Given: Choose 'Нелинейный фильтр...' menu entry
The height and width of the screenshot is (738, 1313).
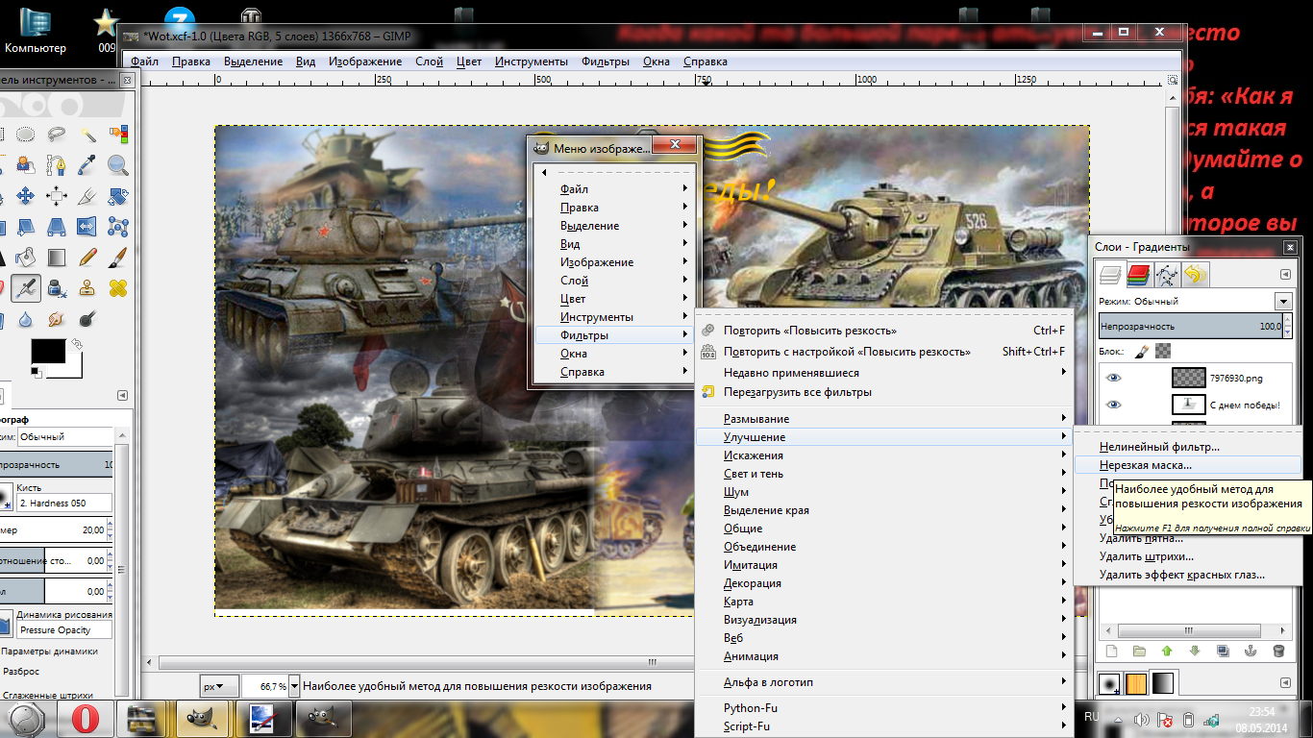Looking at the screenshot, I should (x=1187, y=447).
